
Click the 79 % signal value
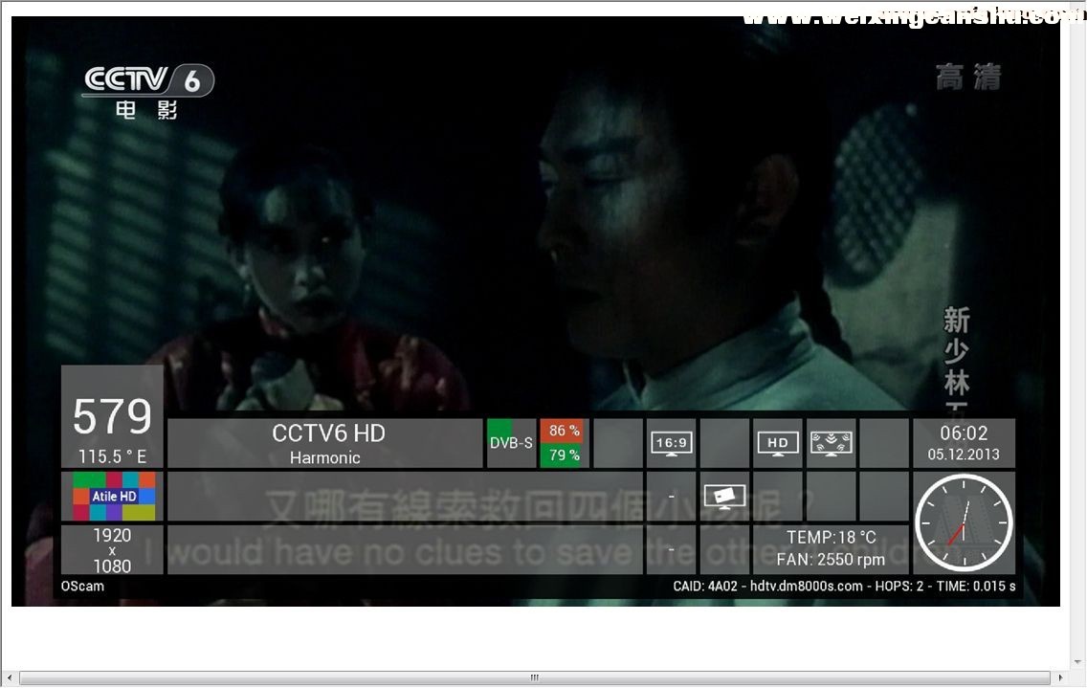(564, 455)
